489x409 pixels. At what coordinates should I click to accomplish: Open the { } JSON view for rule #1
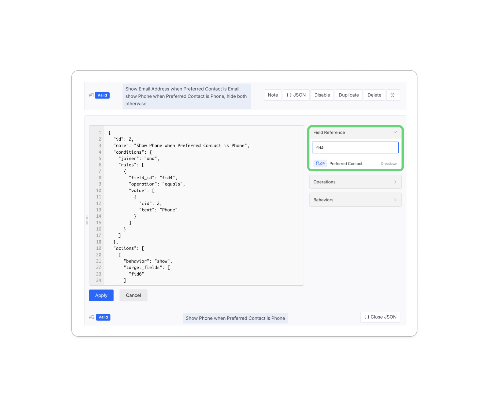296,95
